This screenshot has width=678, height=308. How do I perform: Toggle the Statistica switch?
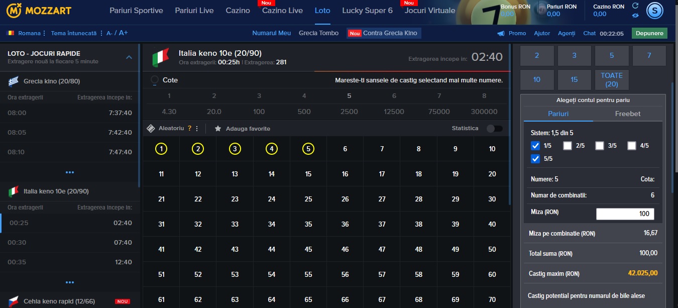[494, 129]
